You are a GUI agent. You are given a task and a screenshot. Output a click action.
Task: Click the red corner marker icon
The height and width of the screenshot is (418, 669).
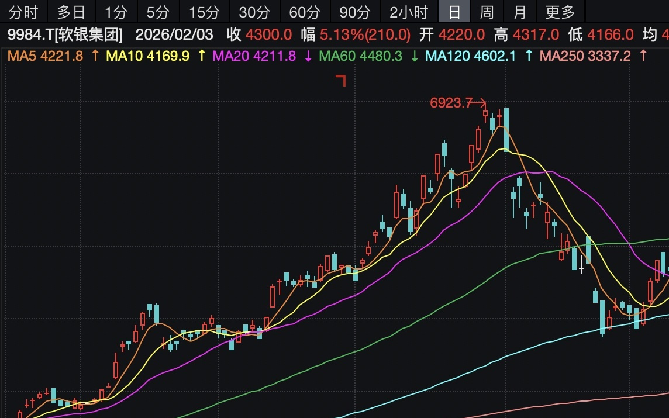341,80
